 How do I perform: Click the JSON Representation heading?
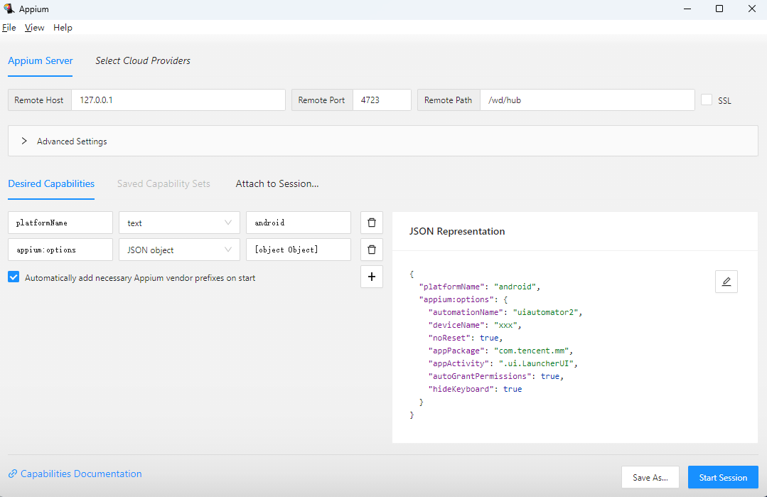[x=457, y=231]
